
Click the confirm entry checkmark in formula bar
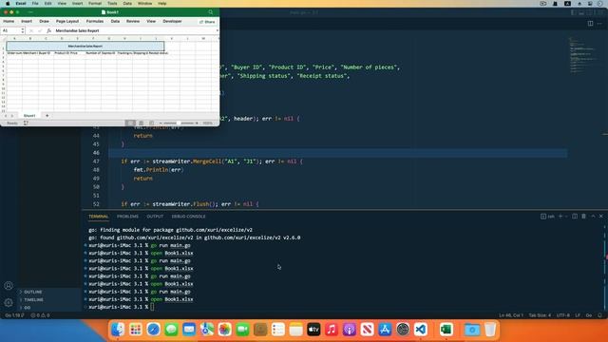click(40, 30)
